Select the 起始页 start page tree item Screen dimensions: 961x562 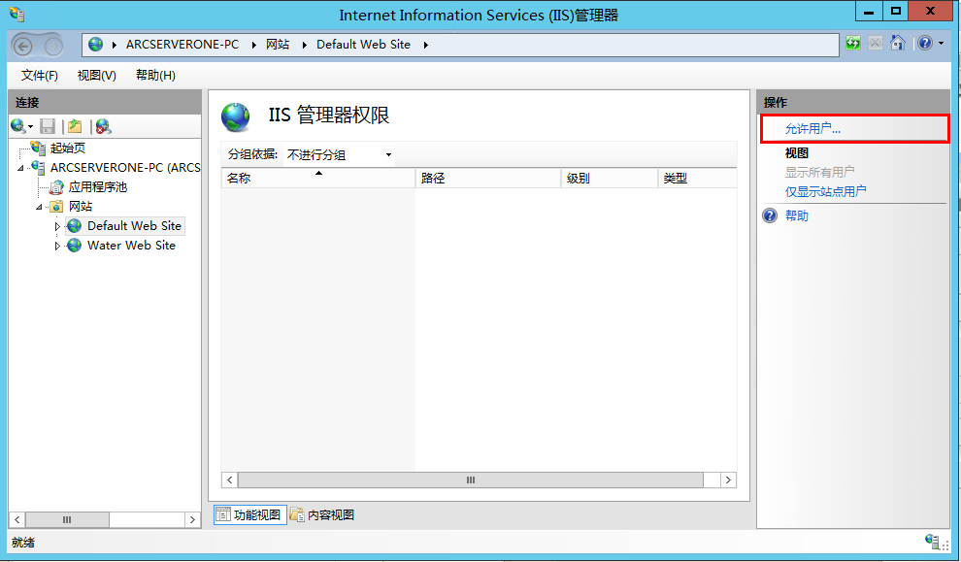coord(68,148)
